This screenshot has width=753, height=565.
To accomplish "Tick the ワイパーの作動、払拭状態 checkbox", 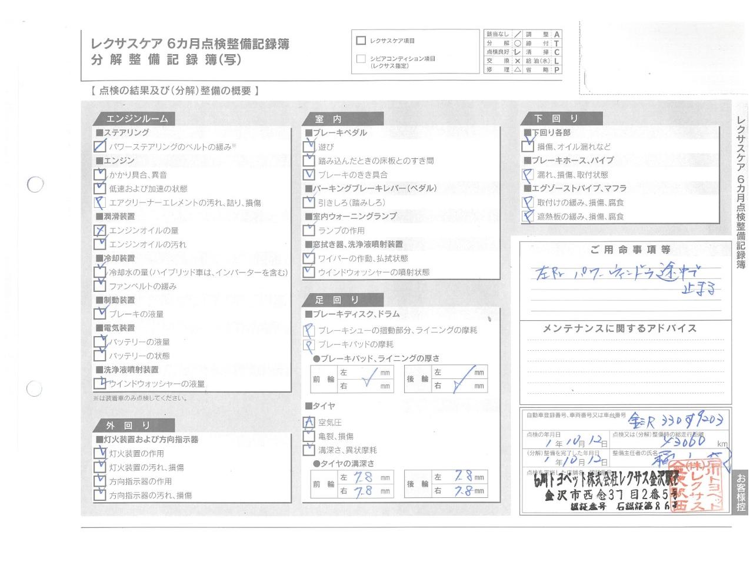I will (x=309, y=258).
